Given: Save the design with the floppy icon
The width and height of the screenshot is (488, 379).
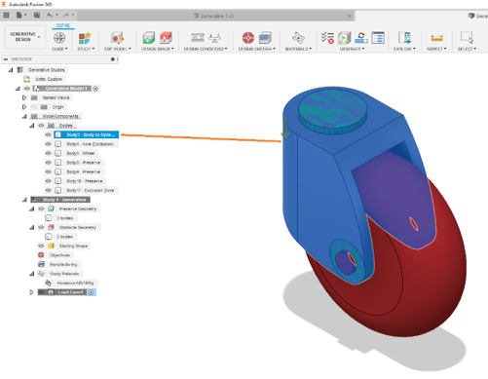Looking at the screenshot, I should [37, 15].
